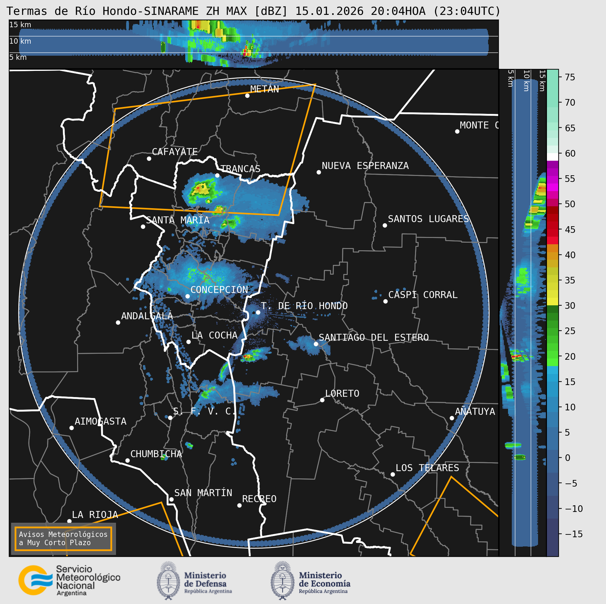The width and height of the screenshot is (606, 604).
Task: Click the −10 value on the colorbar
Action: pos(574,509)
